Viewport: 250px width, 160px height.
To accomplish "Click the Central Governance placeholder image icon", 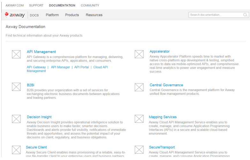I will point(139,87).
